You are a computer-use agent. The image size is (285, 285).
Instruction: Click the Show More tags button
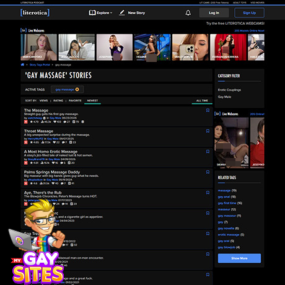point(239,258)
